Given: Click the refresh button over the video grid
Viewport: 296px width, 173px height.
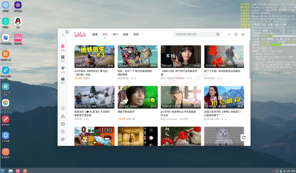Looking at the screenshot, I should point(244,138).
